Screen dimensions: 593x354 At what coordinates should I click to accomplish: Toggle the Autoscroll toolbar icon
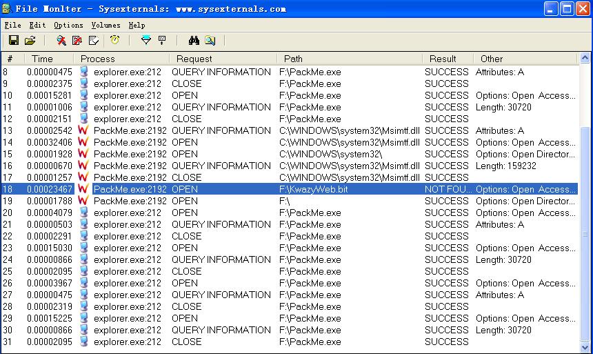coord(77,40)
